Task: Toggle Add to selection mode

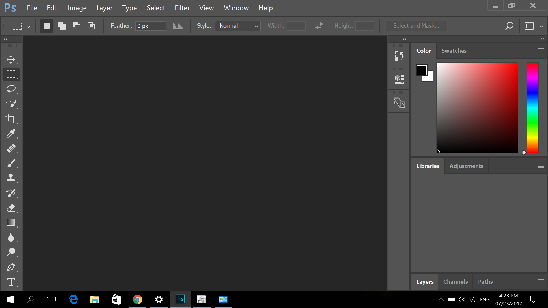Action: pos(61,26)
